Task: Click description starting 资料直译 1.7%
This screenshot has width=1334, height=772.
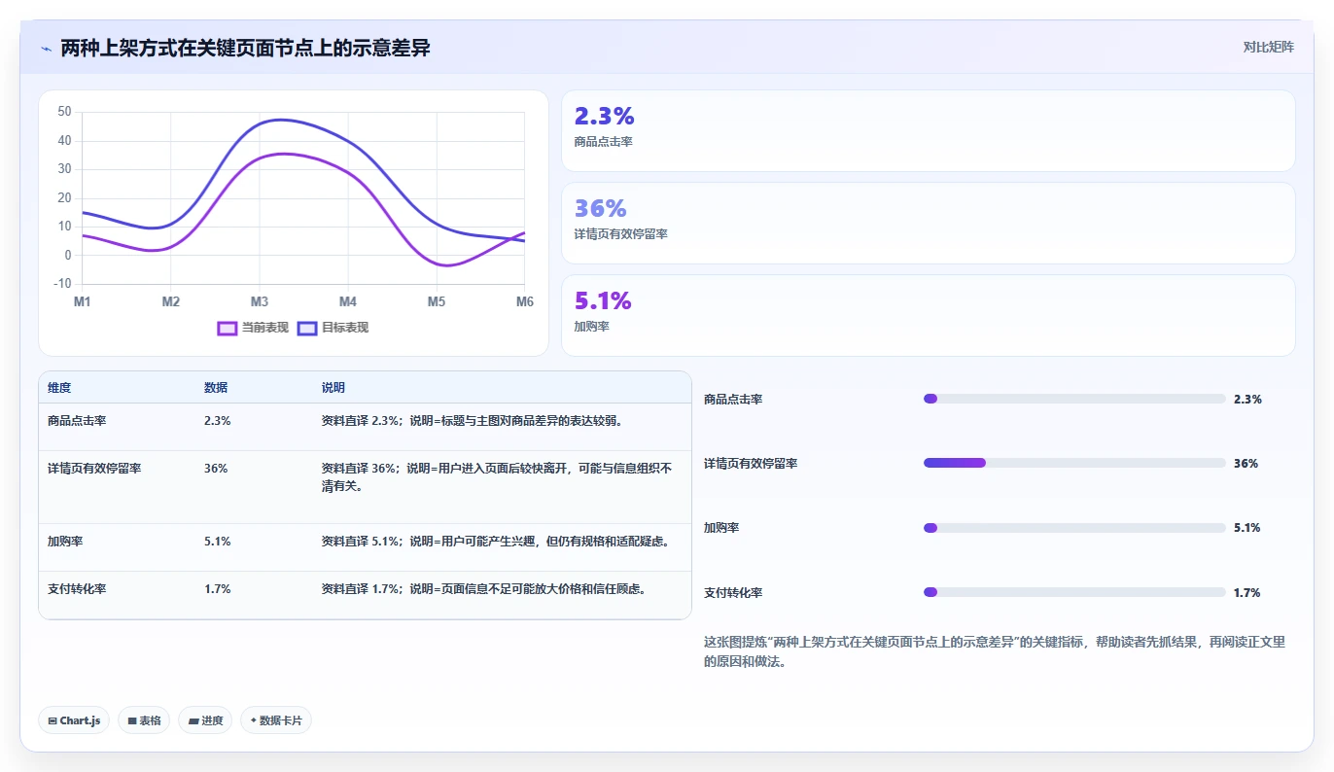Action: pos(483,588)
